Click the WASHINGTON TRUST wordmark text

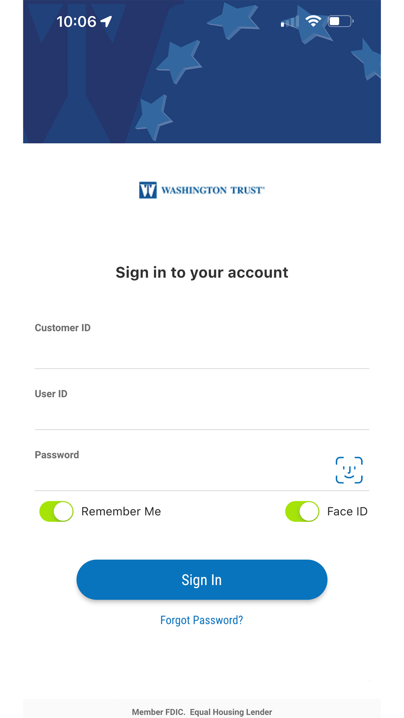point(213,190)
